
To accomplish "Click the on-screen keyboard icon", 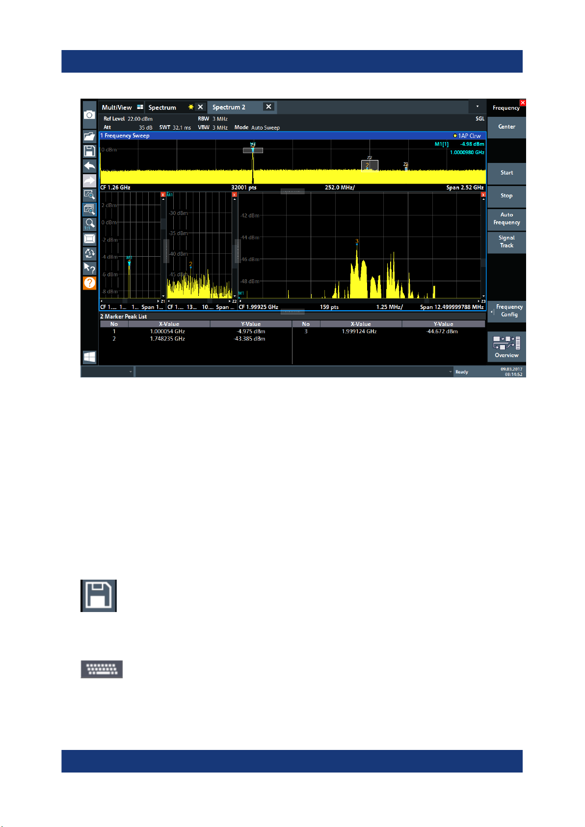I will [102, 669].
